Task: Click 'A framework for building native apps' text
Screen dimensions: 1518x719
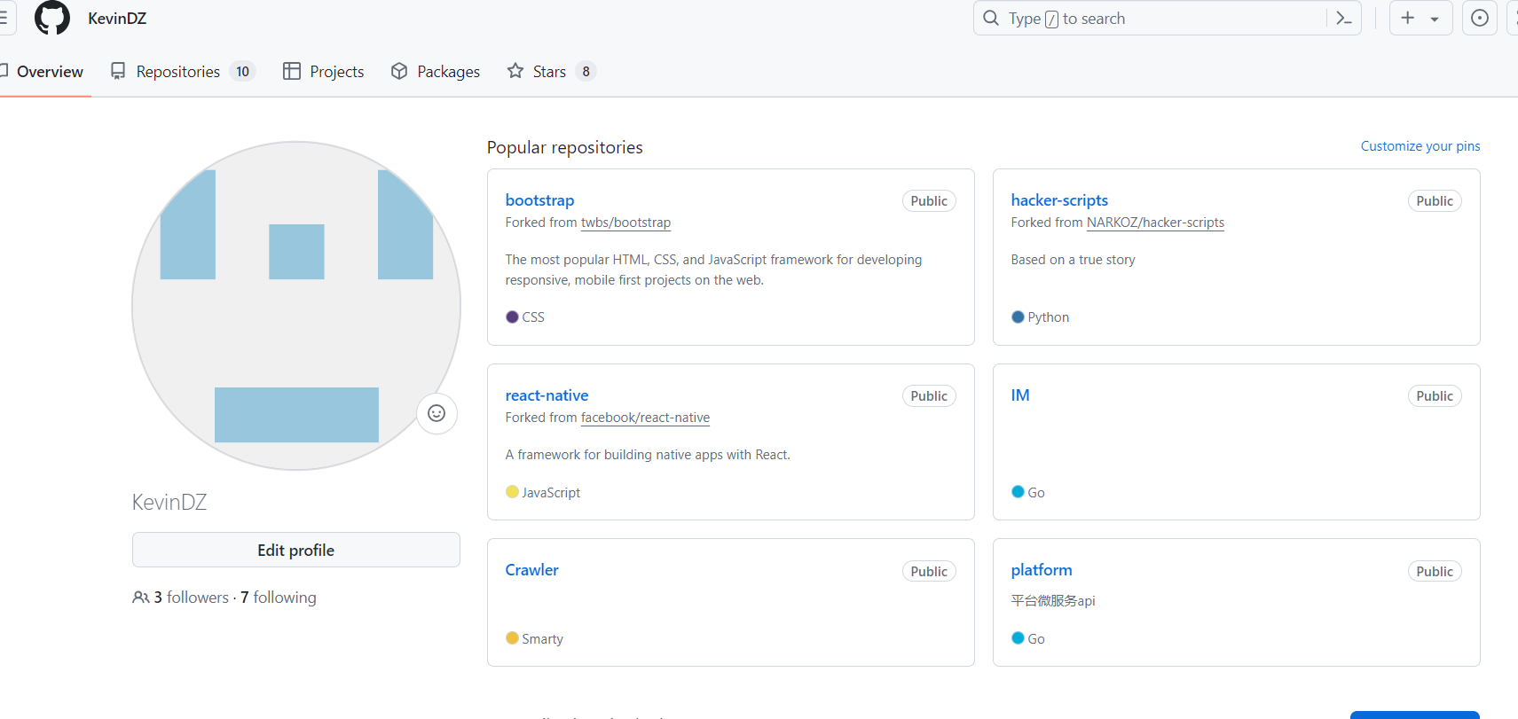Action: (x=648, y=455)
